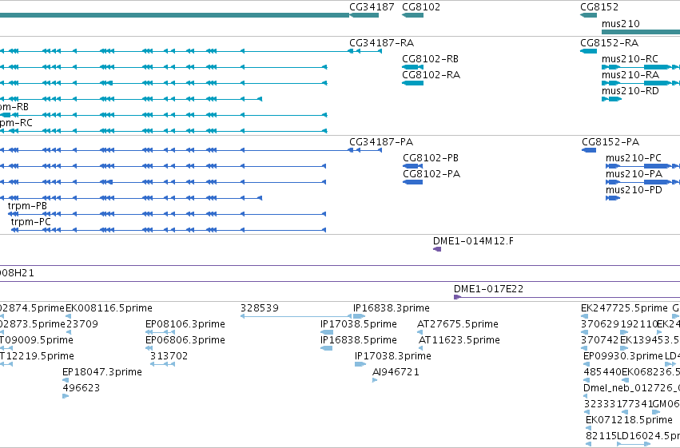Click the EK008116.5prime EST label
The width and height of the screenshot is (680, 448).
point(109,308)
